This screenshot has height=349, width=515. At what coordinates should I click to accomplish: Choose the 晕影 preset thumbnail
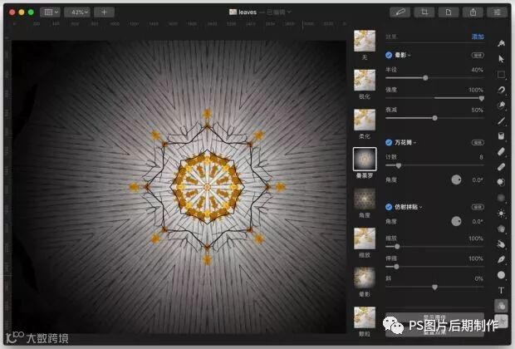coord(365,278)
